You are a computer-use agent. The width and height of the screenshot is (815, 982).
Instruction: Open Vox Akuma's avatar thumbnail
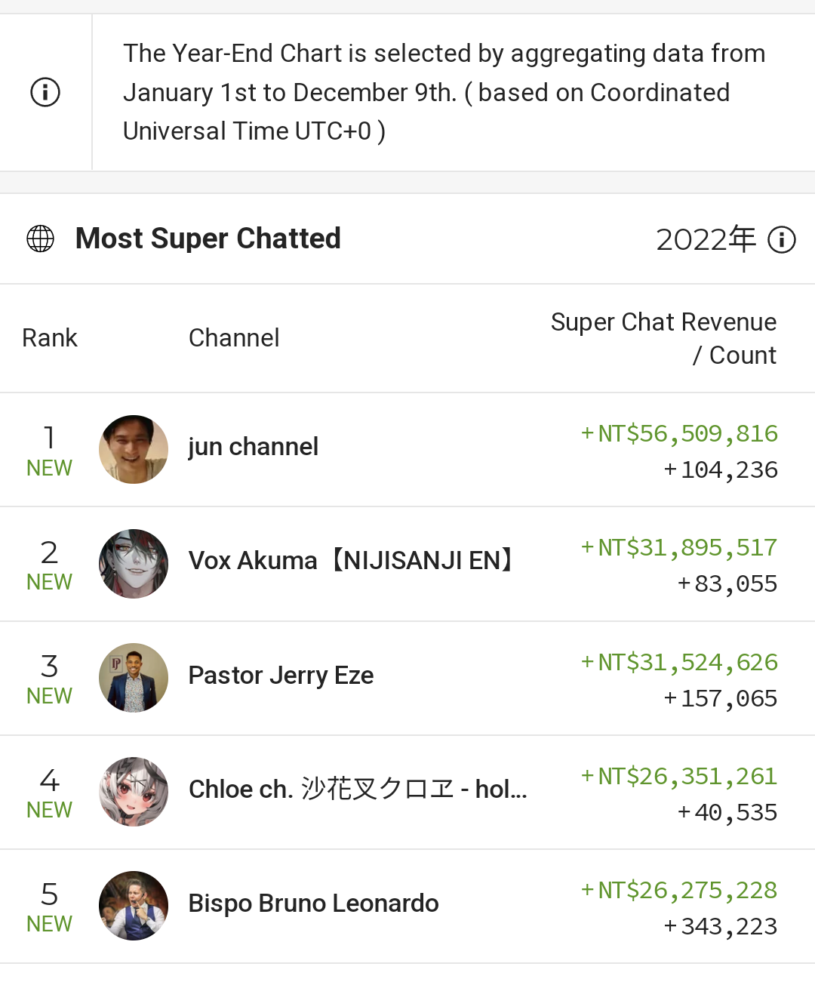134,564
